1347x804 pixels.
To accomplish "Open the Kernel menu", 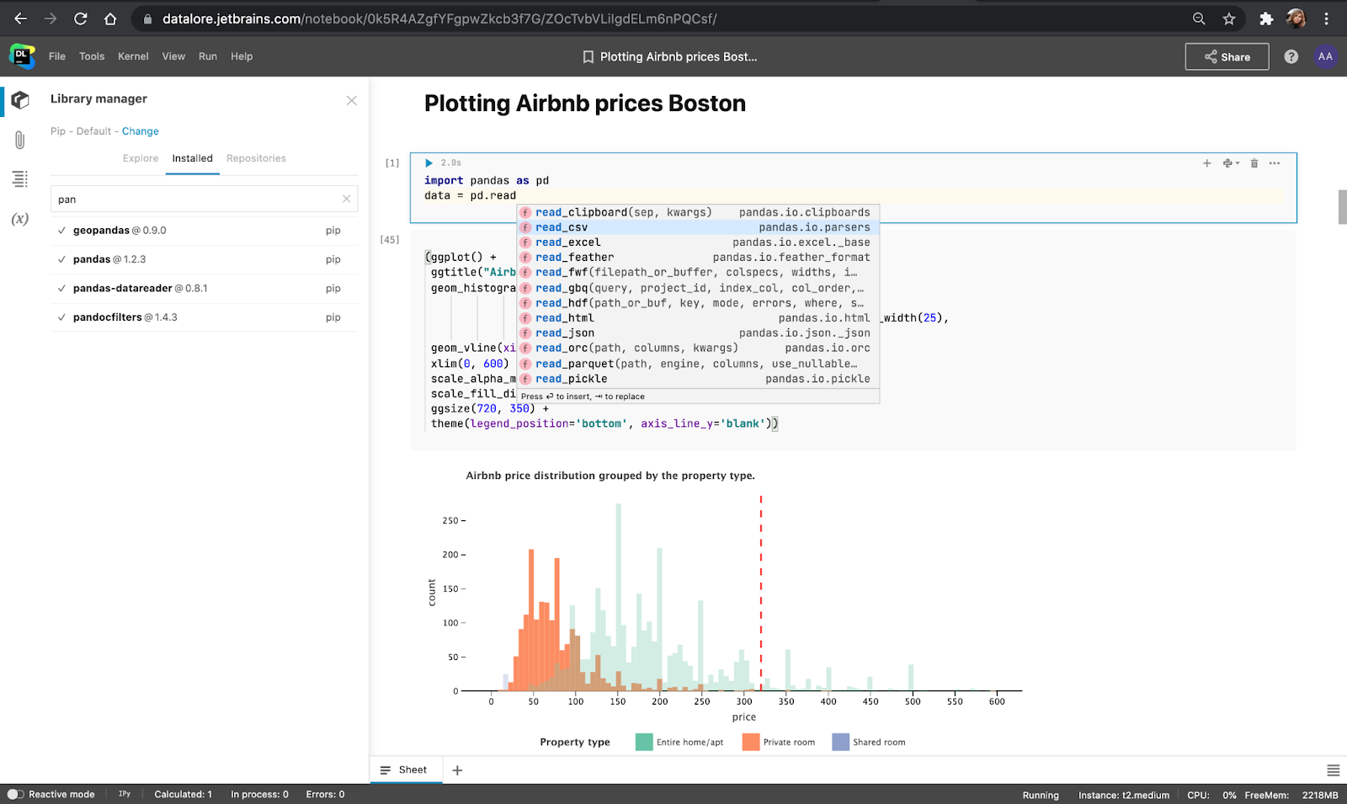I will coord(133,56).
